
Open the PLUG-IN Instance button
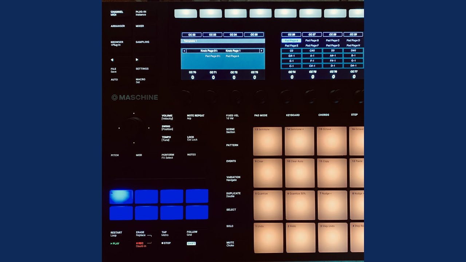(141, 13)
